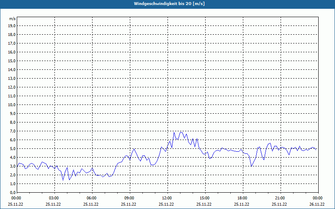Pick the 1,0 y-axis label
Viewport: 335px width, 209px height.
click(13, 184)
